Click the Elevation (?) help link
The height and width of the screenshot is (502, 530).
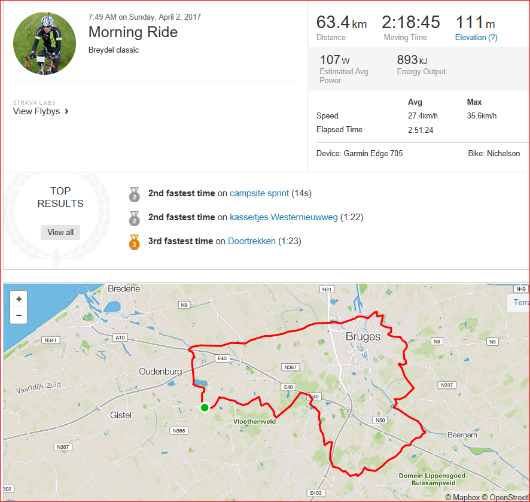(x=476, y=37)
